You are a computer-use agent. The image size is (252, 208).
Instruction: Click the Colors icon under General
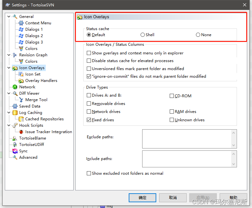click(21, 49)
